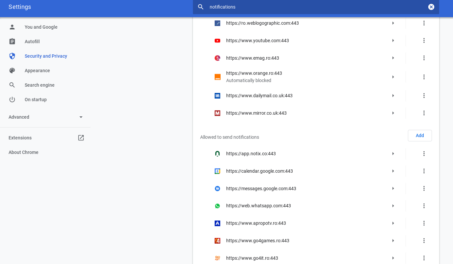The width and height of the screenshot is (453, 264).
Task: Select the https://www.go4it.ro:443 entry text
Action: tap(252, 258)
